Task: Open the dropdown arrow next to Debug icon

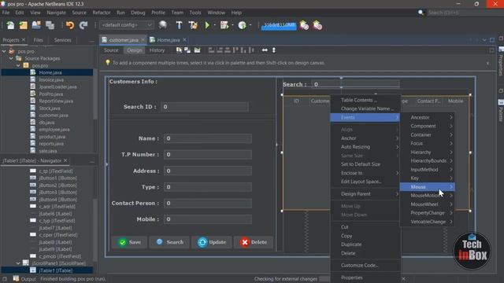Action: [232, 25]
